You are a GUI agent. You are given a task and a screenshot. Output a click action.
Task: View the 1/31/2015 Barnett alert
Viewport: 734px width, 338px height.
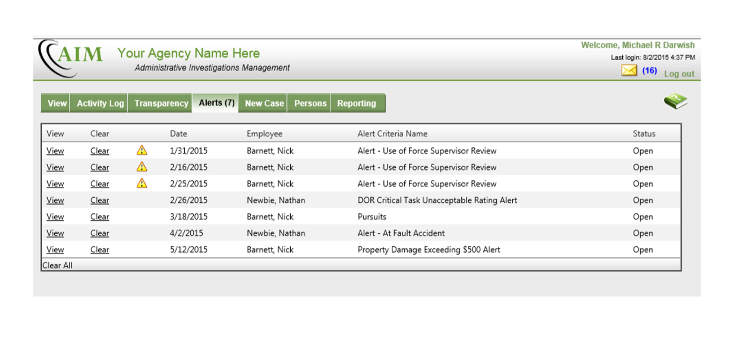(x=55, y=151)
